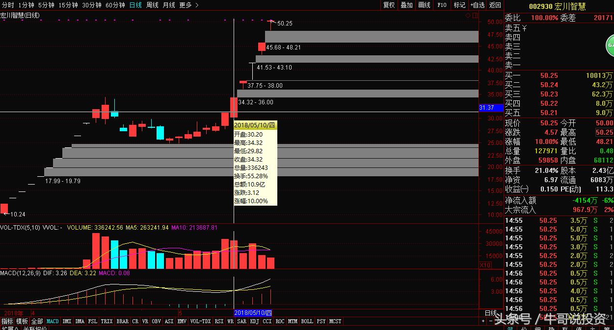Select the MACD indicator
The height and width of the screenshot is (330, 614).
tap(53, 321)
